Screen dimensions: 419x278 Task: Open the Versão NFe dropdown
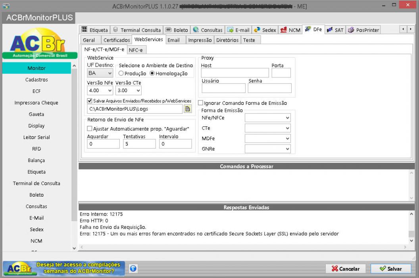click(100, 91)
